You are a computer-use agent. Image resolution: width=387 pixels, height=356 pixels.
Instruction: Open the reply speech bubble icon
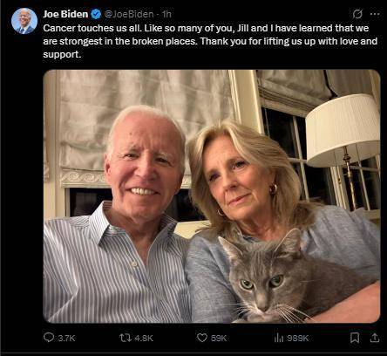(49, 338)
